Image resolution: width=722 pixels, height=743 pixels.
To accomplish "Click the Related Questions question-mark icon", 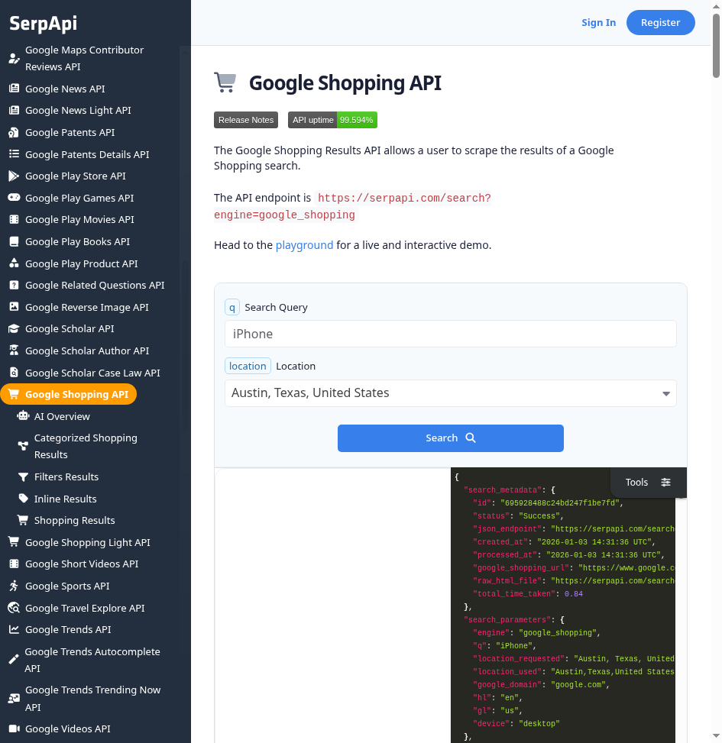I will (15, 285).
